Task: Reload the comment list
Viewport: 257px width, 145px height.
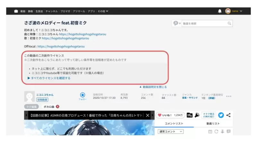Action: coord(216,131)
